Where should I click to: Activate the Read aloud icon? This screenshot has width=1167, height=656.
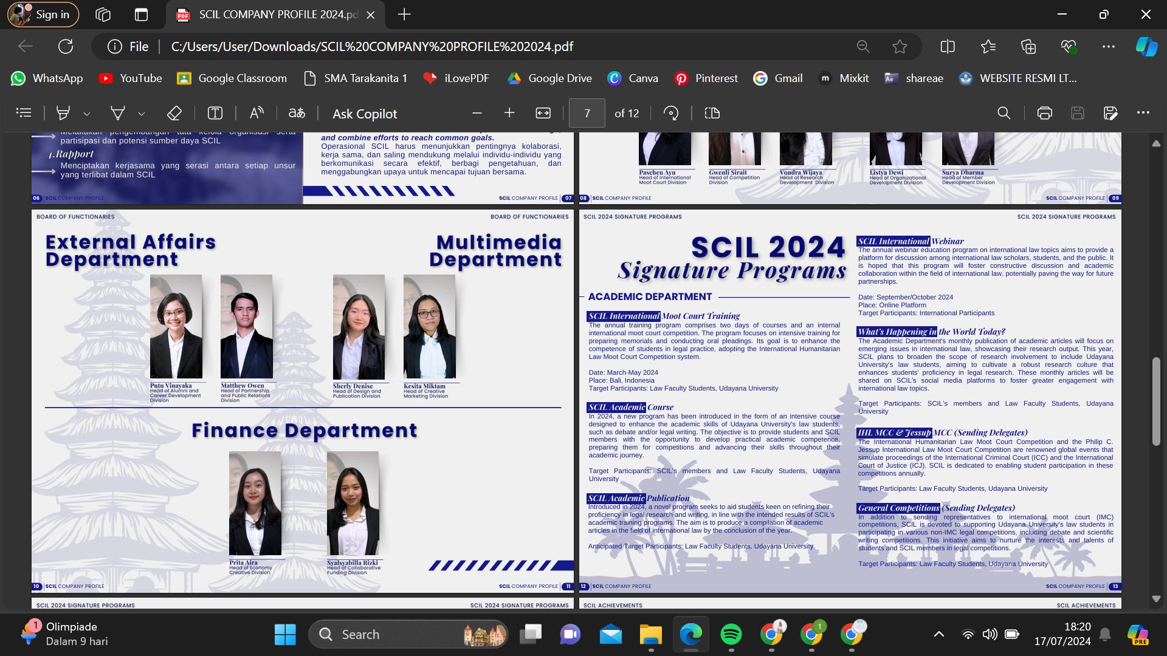[256, 113]
